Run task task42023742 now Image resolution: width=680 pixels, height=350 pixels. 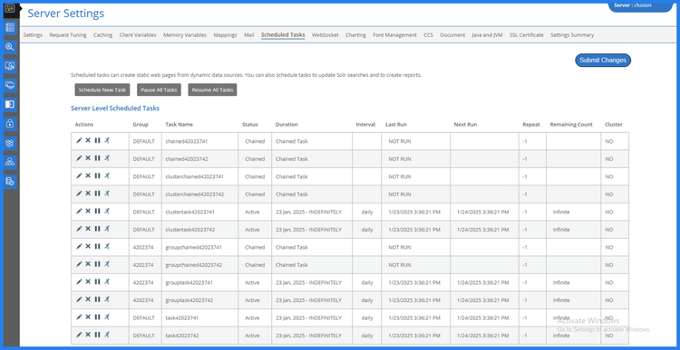(x=107, y=335)
